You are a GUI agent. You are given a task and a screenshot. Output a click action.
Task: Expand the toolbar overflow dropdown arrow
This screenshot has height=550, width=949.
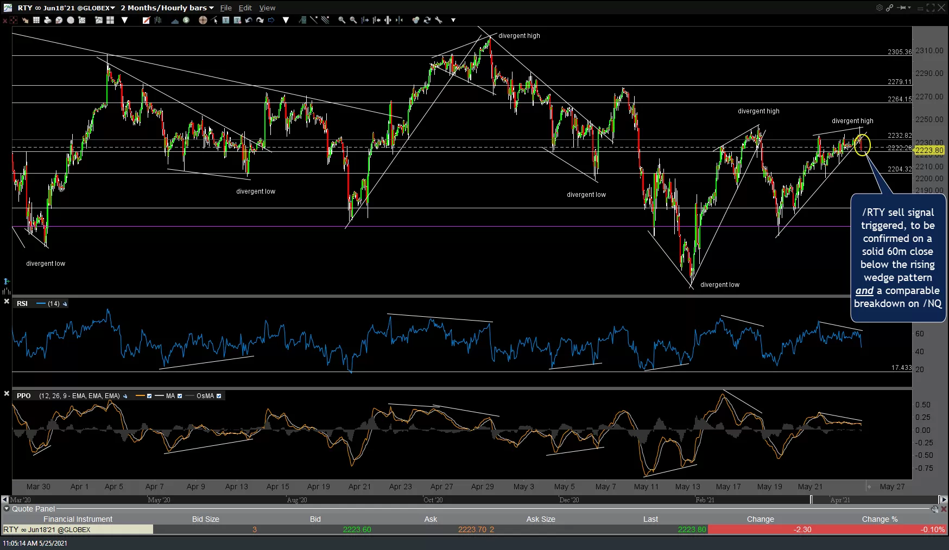click(x=453, y=20)
